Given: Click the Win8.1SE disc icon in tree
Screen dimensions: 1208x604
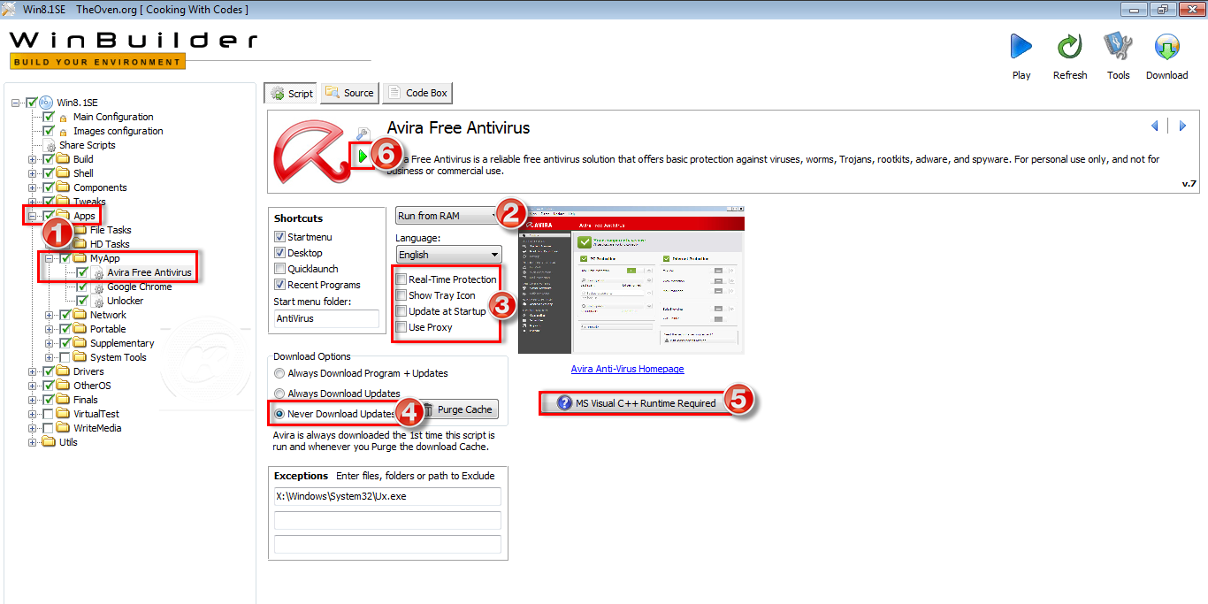Looking at the screenshot, I should point(46,103).
